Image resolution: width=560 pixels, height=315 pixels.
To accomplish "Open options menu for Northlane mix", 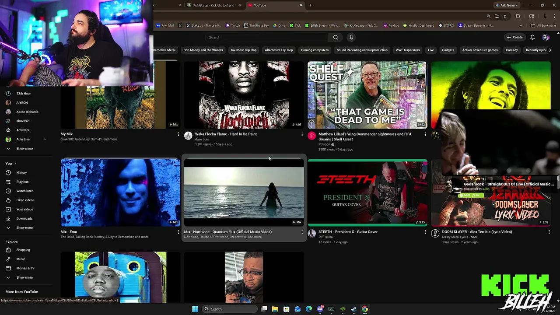I will pos(302,232).
